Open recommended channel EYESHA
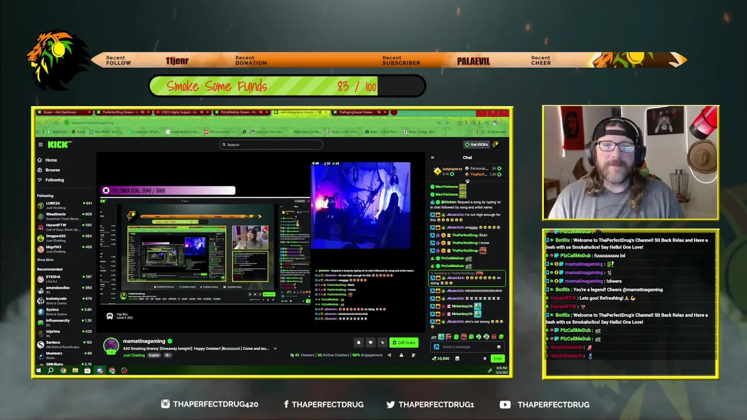747x420 pixels. 65,278
